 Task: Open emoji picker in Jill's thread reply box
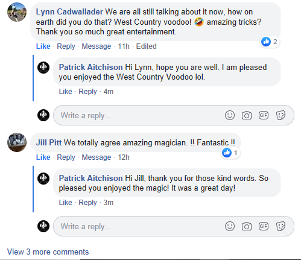tap(230, 226)
